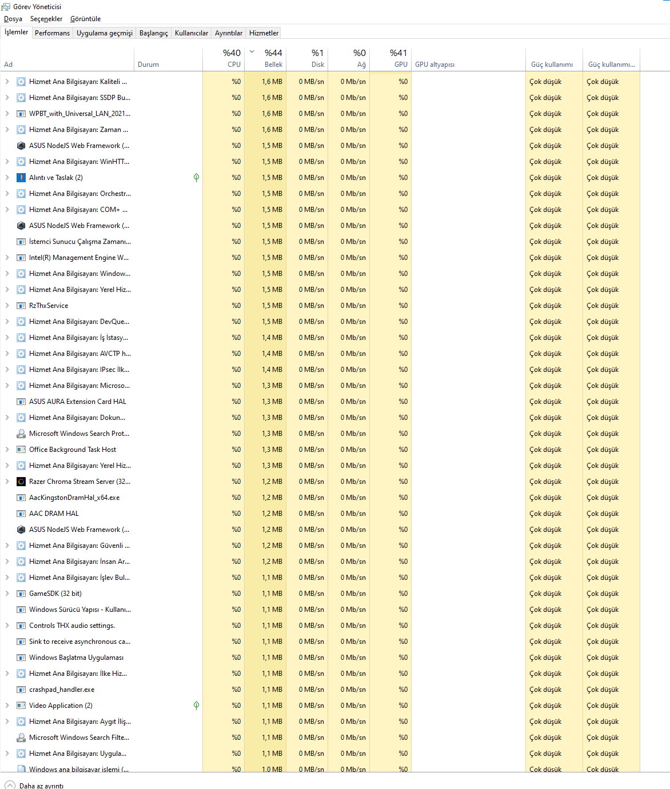Click the gear icon of SSDP service host
Image resolution: width=670 pixels, height=789 pixels.
coord(21,98)
